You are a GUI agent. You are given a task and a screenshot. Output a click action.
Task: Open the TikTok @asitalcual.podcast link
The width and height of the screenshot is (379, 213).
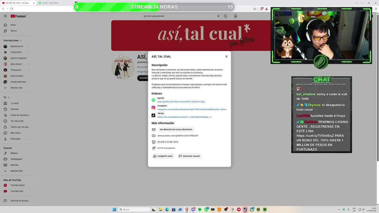pos(184,117)
